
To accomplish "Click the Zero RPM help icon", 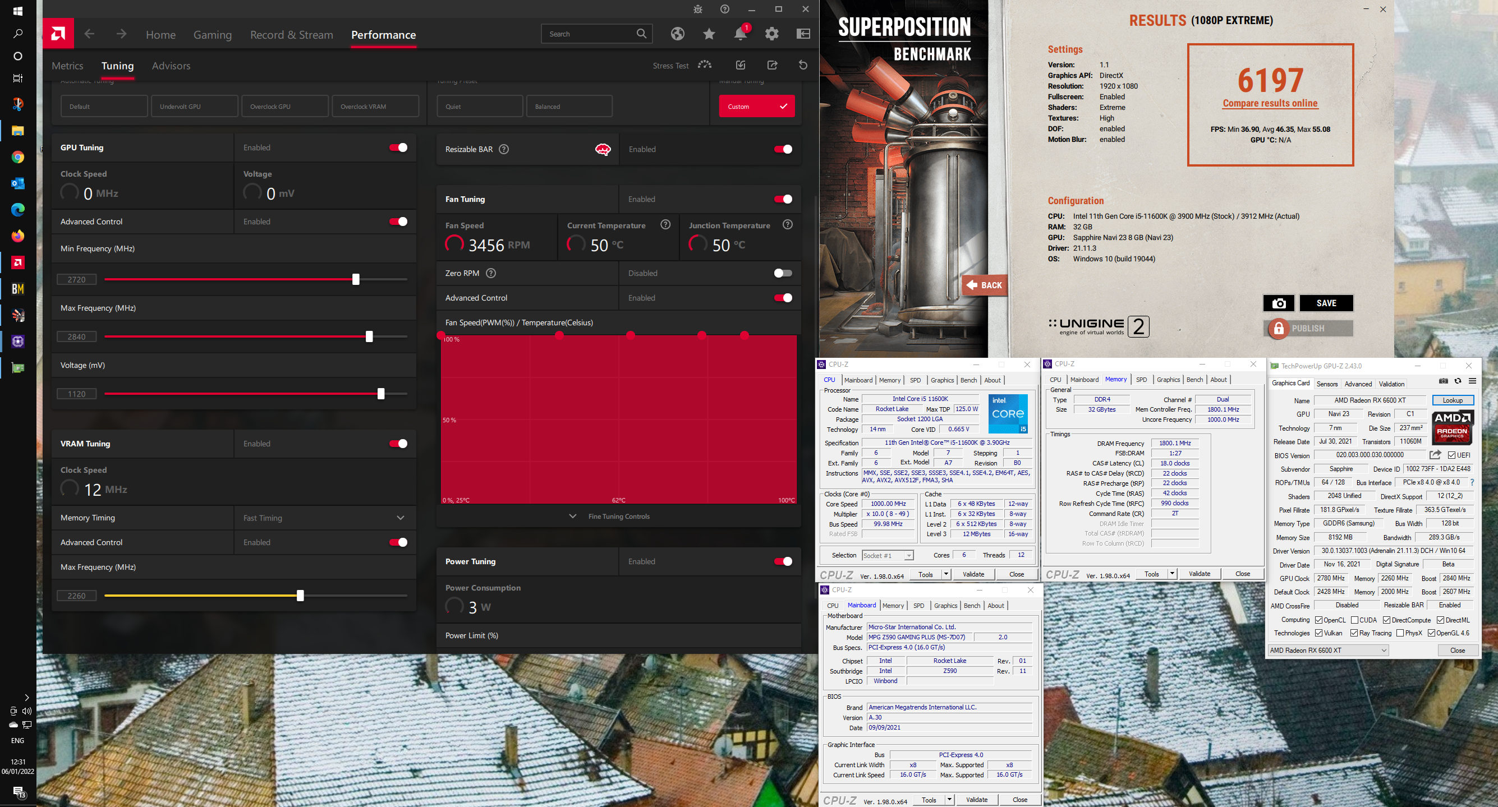I will (x=491, y=273).
